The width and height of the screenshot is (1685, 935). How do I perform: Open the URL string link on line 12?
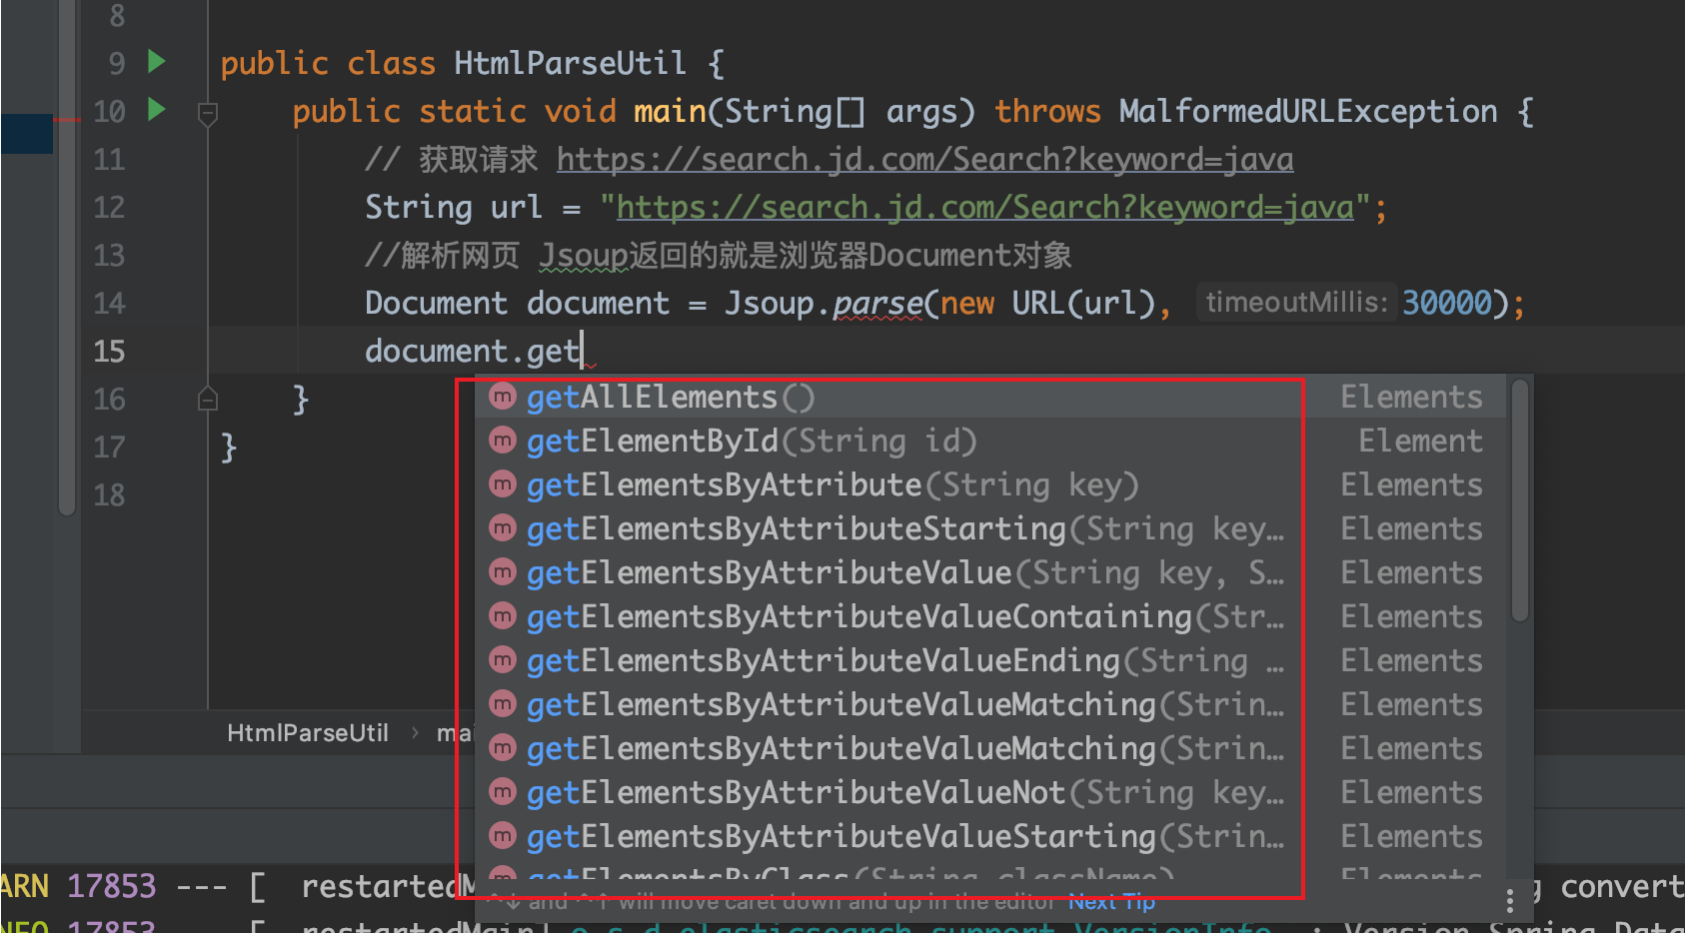984,207
